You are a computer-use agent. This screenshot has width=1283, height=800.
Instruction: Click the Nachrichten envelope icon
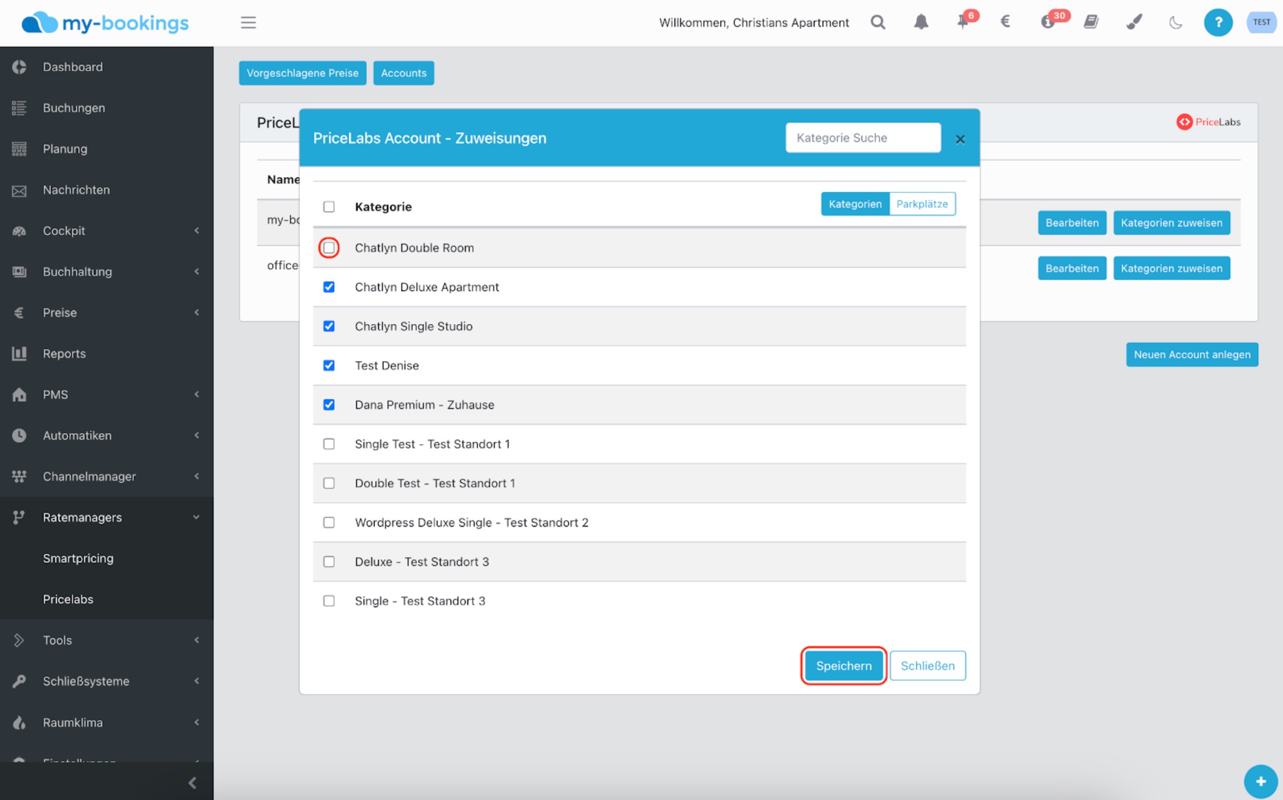pos(19,191)
